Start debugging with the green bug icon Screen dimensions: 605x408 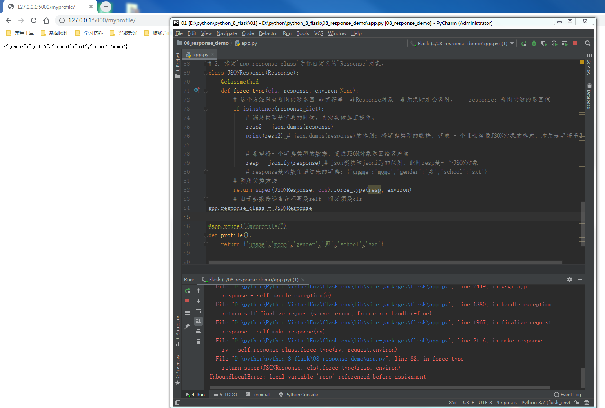(x=534, y=44)
